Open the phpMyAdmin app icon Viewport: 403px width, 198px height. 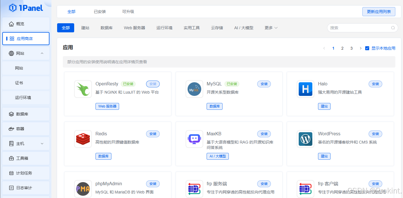(x=83, y=189)
